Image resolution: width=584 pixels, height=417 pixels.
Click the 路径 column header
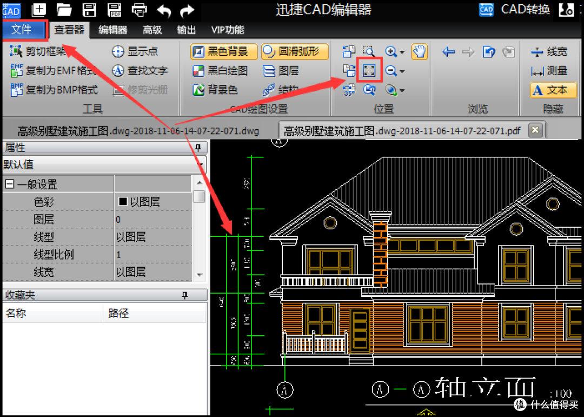tap(155, 313)
